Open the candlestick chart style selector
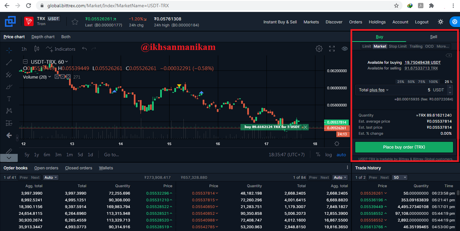The width and height of the screenshot is (460, 231). 36,49
